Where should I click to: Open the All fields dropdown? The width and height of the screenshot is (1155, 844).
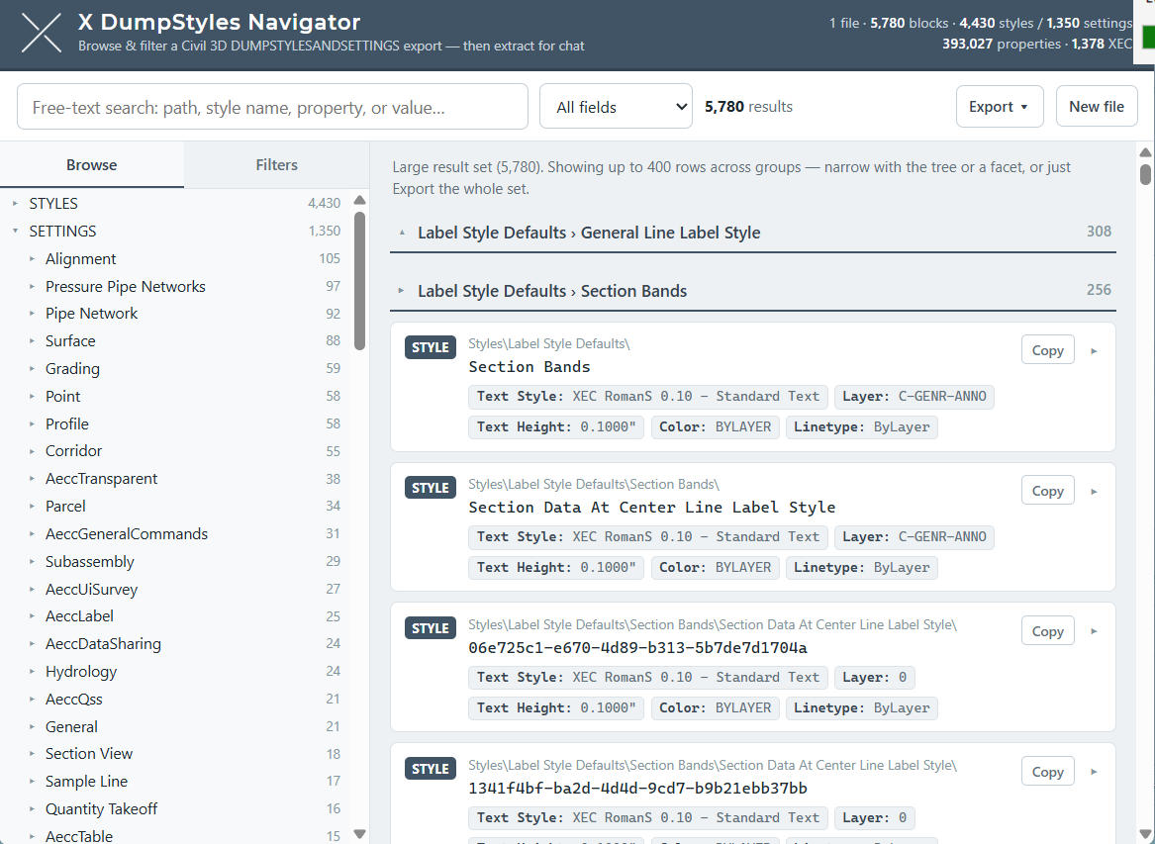tap(616, 107)
